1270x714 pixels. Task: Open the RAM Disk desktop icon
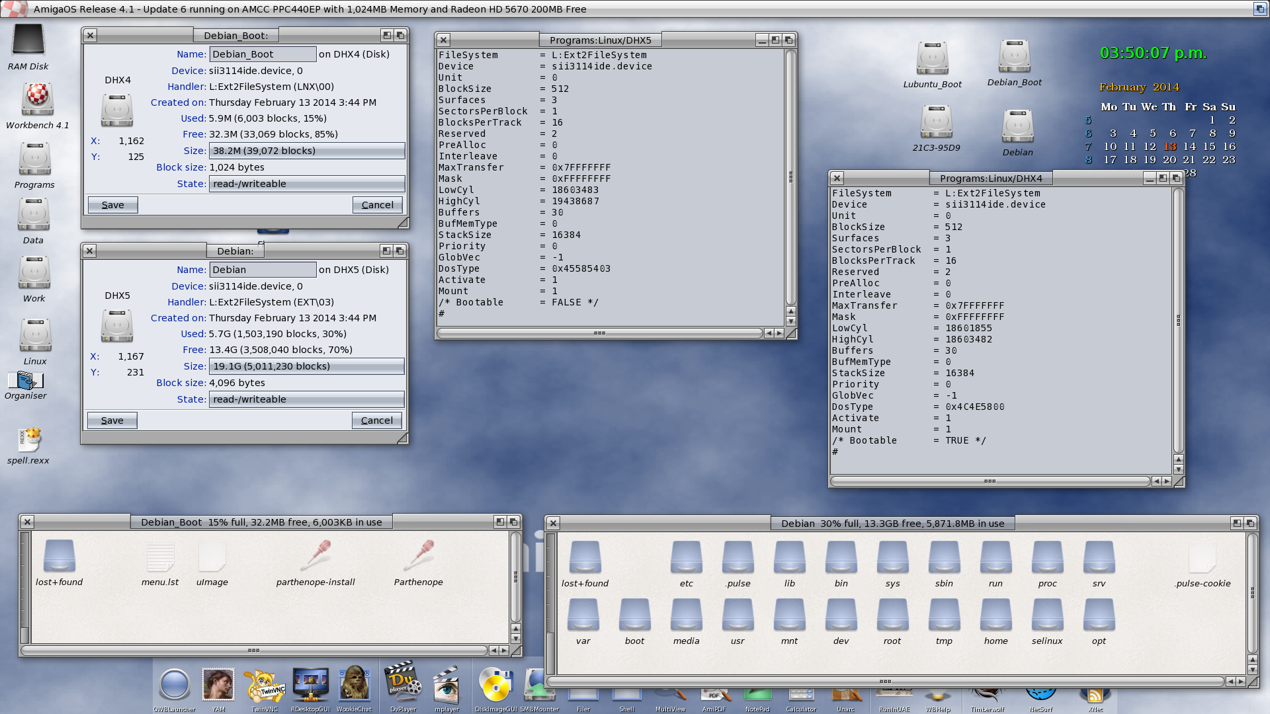pos(28,40)
